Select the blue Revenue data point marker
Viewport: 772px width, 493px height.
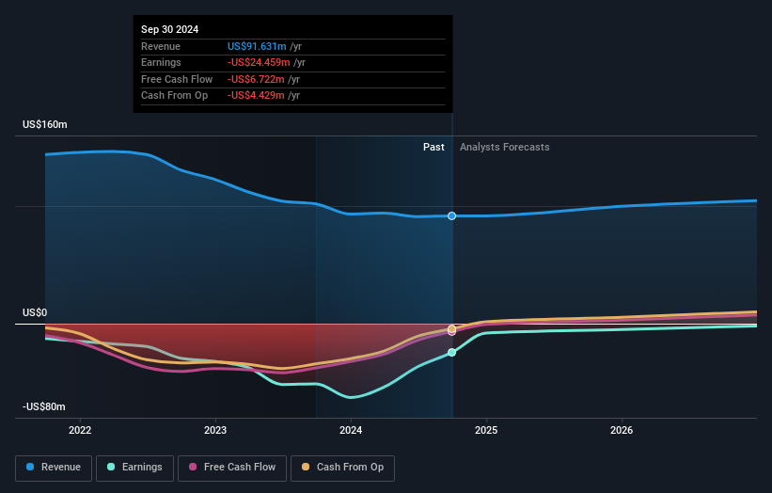coord(451,215)
